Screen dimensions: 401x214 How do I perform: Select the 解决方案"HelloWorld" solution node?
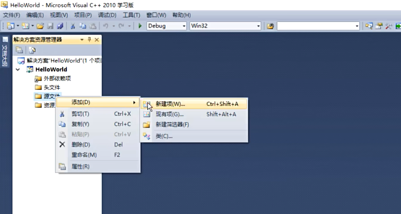click(x=59, y=61)
